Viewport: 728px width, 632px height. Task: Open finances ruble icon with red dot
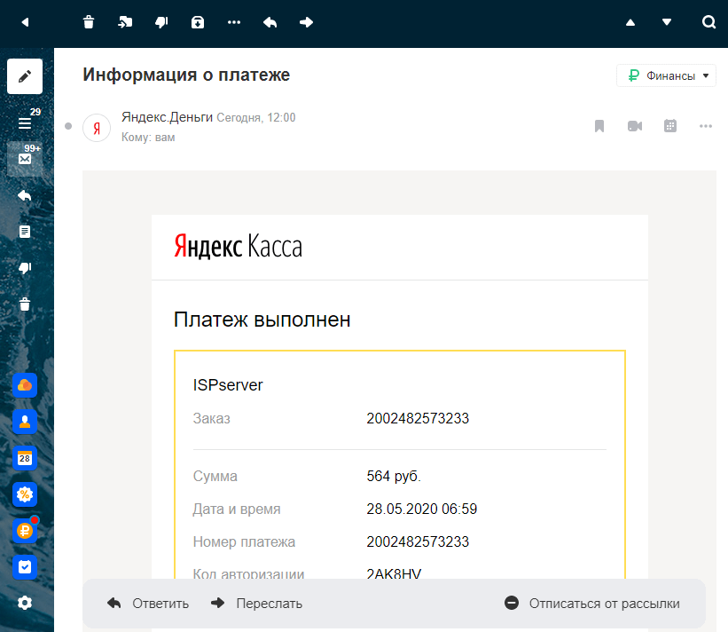[x=25, y=531]
